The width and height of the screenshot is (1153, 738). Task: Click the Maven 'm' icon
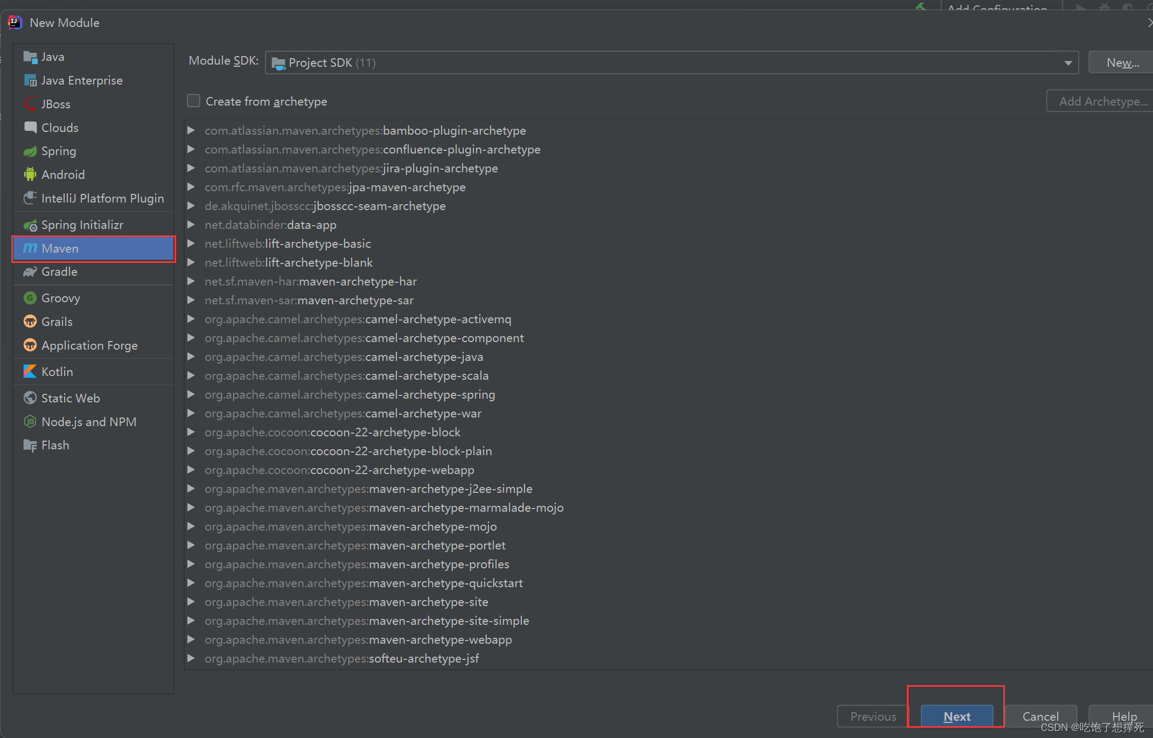click(30, 248)
